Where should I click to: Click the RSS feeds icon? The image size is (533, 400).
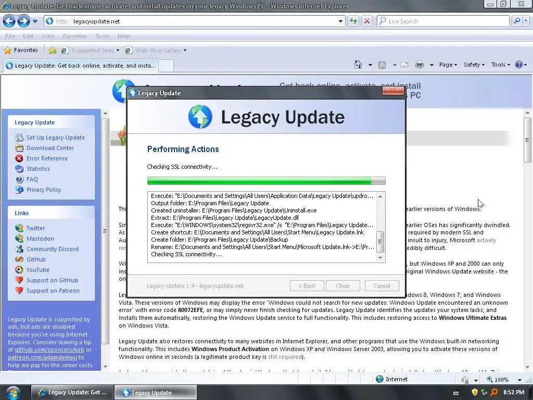click(x=382, y=65)
